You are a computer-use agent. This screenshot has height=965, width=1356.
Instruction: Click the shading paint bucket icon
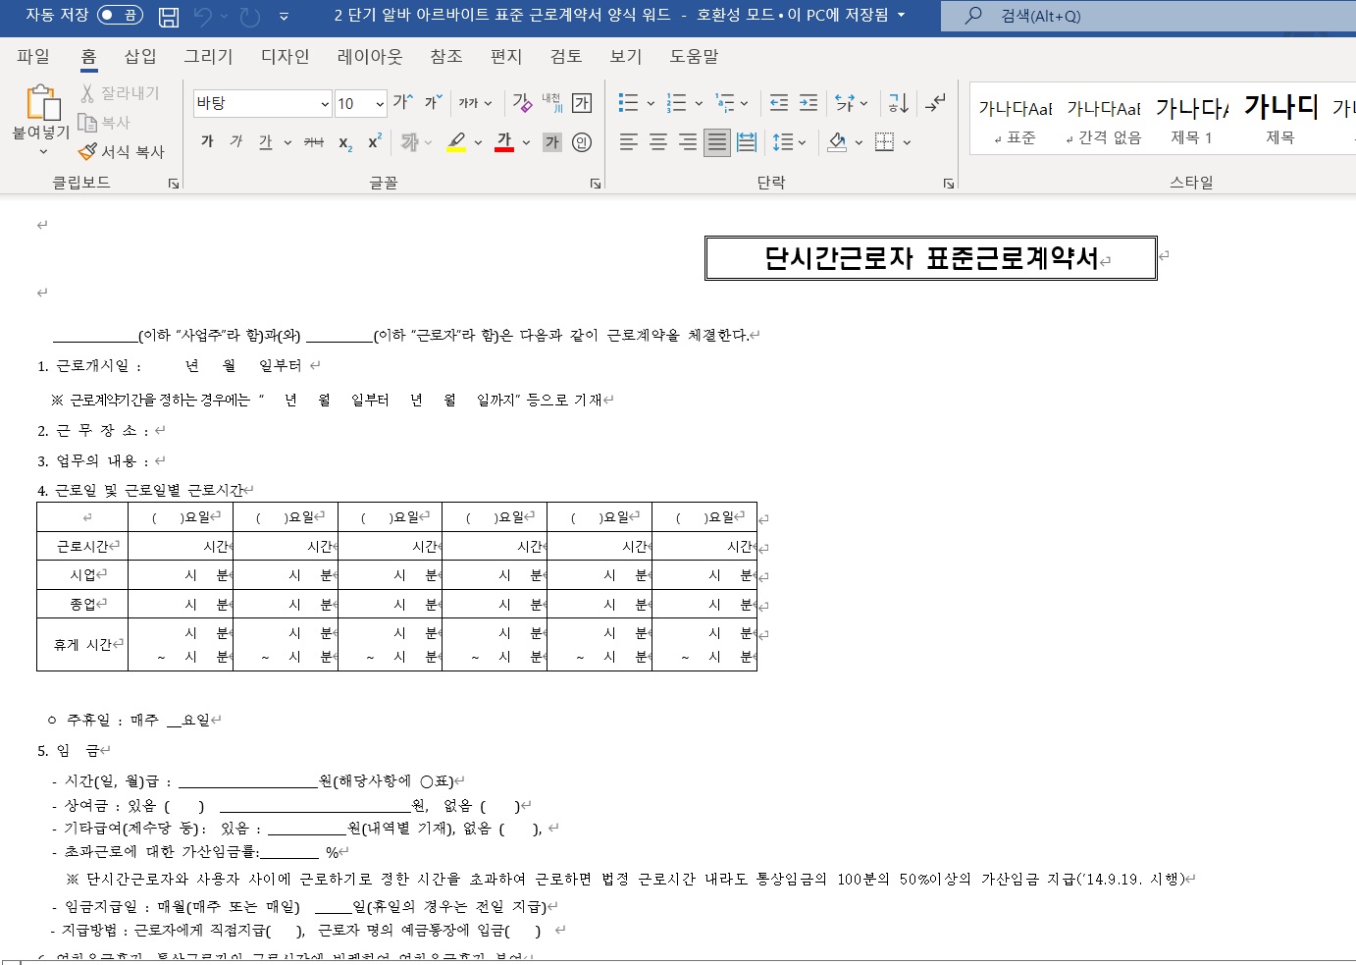(x=837, y=142)
